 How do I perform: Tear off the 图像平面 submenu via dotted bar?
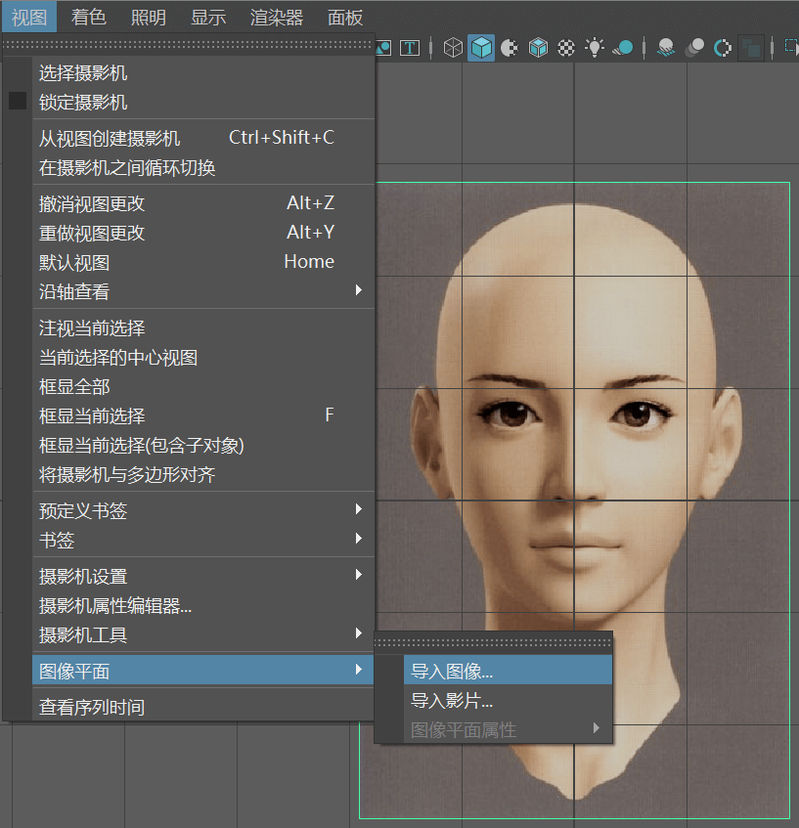tap(493, 642)
